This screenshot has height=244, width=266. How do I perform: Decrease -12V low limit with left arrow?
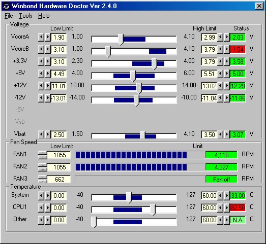pyautogui.click(x=41, y=98)
